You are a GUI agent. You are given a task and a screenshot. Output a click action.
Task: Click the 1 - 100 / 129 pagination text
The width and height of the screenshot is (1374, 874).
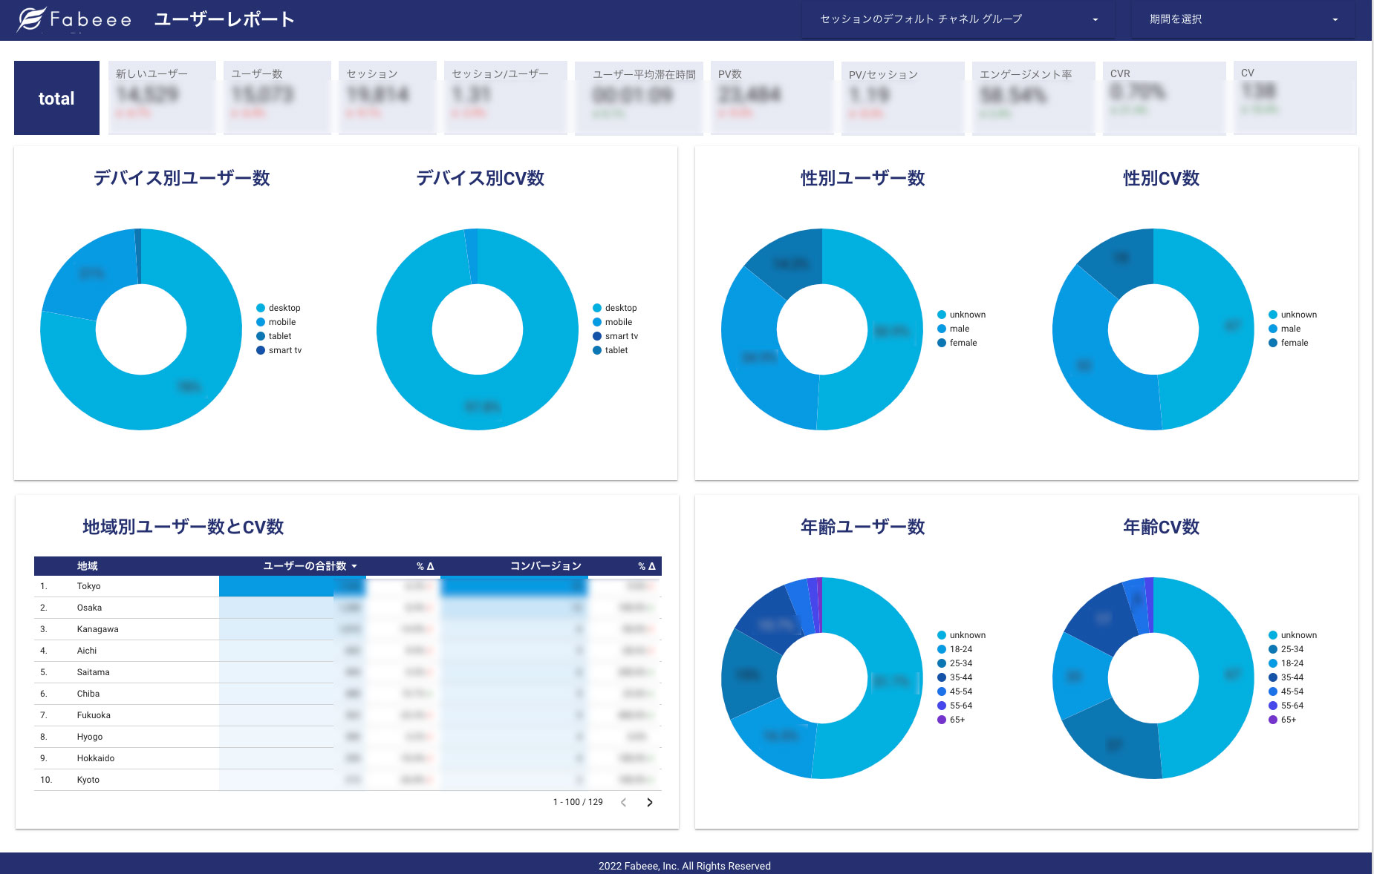(x=578, y=802)
